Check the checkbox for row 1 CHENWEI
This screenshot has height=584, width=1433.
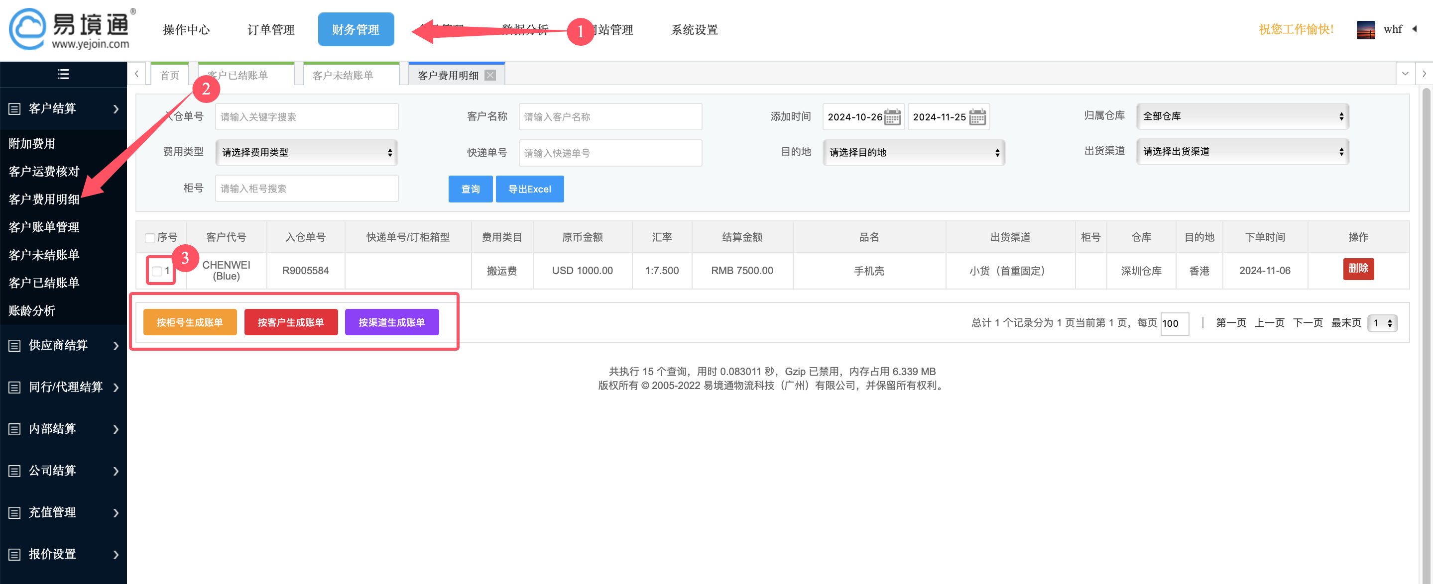(156, 271)
